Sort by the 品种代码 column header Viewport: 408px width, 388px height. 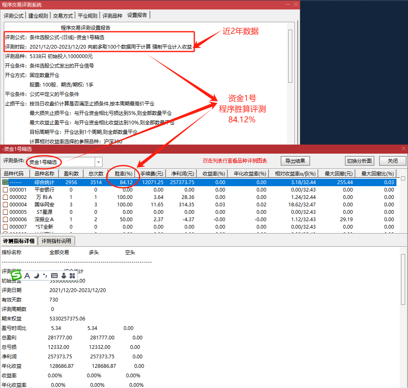[x=15, y=173]
